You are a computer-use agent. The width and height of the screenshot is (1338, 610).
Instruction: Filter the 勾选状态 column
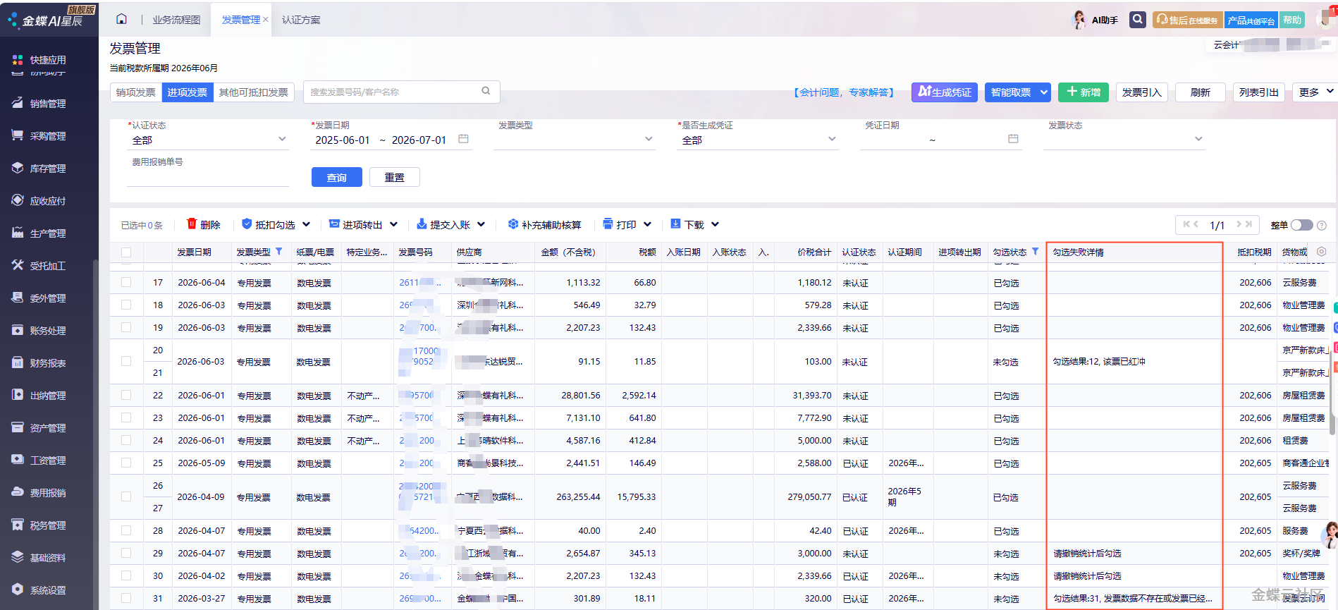coord(1035,252)
